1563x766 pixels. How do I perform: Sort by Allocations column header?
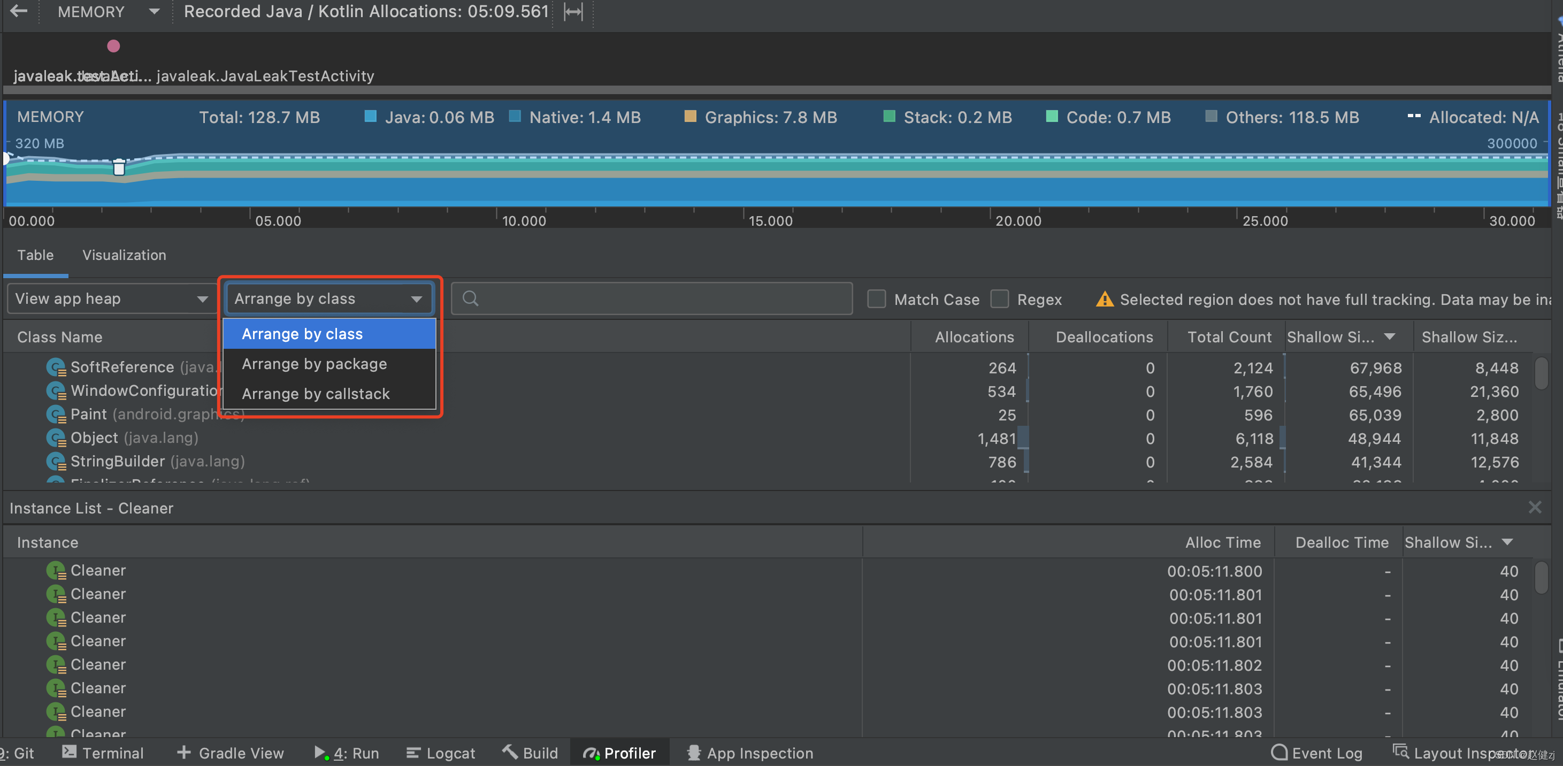pyautogui.click(x=974, y=337)
